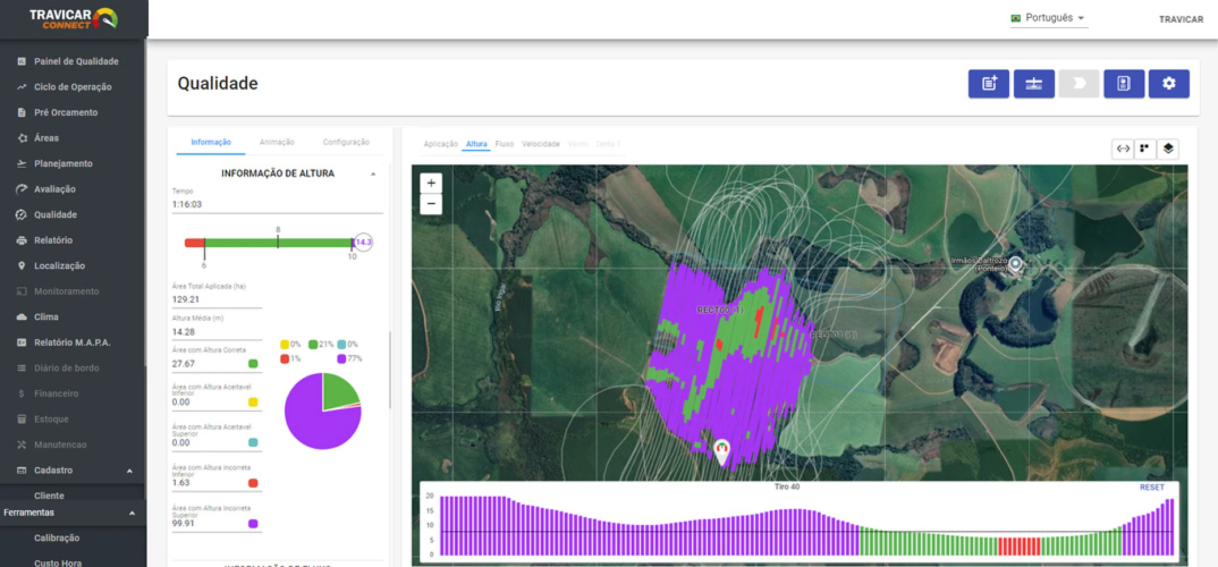The image size is (1218, 567).
Task: Open the Português language dropdown
Action: [1049, 18]
